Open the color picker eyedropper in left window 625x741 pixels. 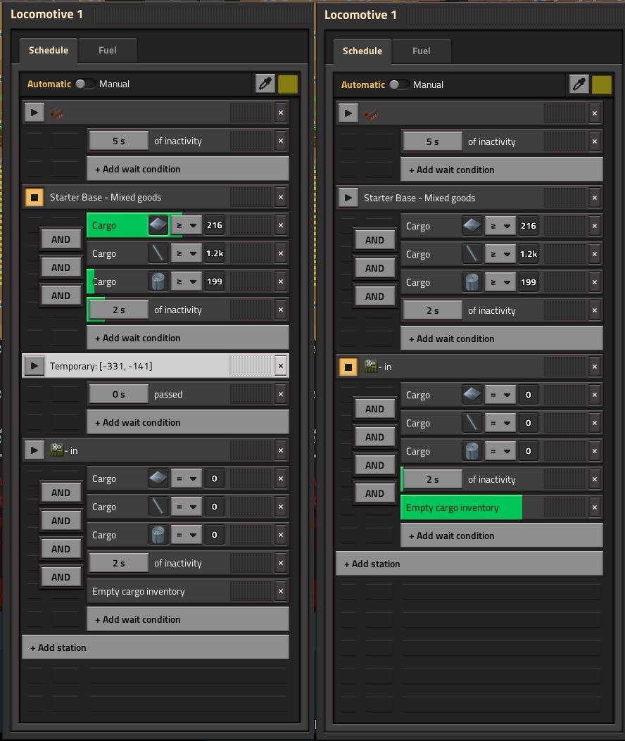(x=265, y=84)
